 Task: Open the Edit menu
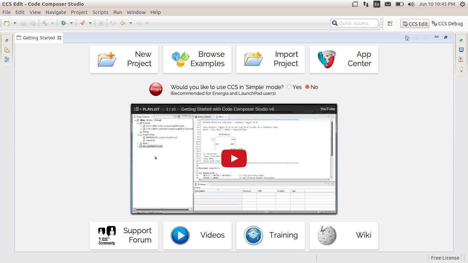[x=20, y=12]
